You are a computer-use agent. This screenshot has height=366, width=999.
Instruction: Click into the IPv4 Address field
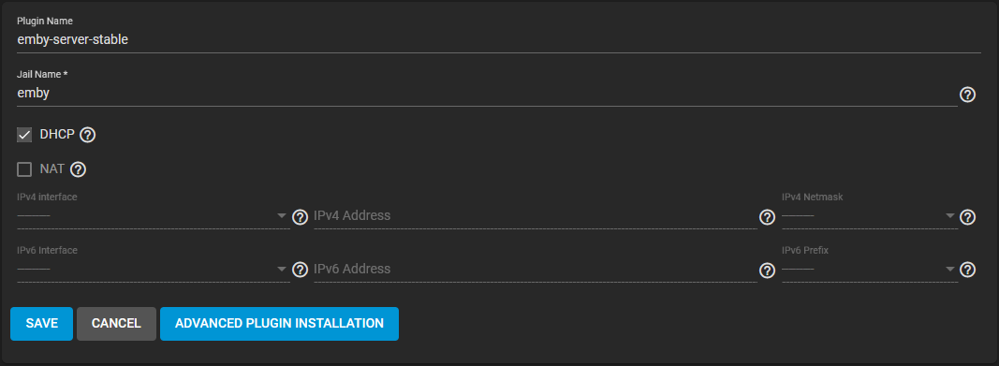click(x=536, y=216)
